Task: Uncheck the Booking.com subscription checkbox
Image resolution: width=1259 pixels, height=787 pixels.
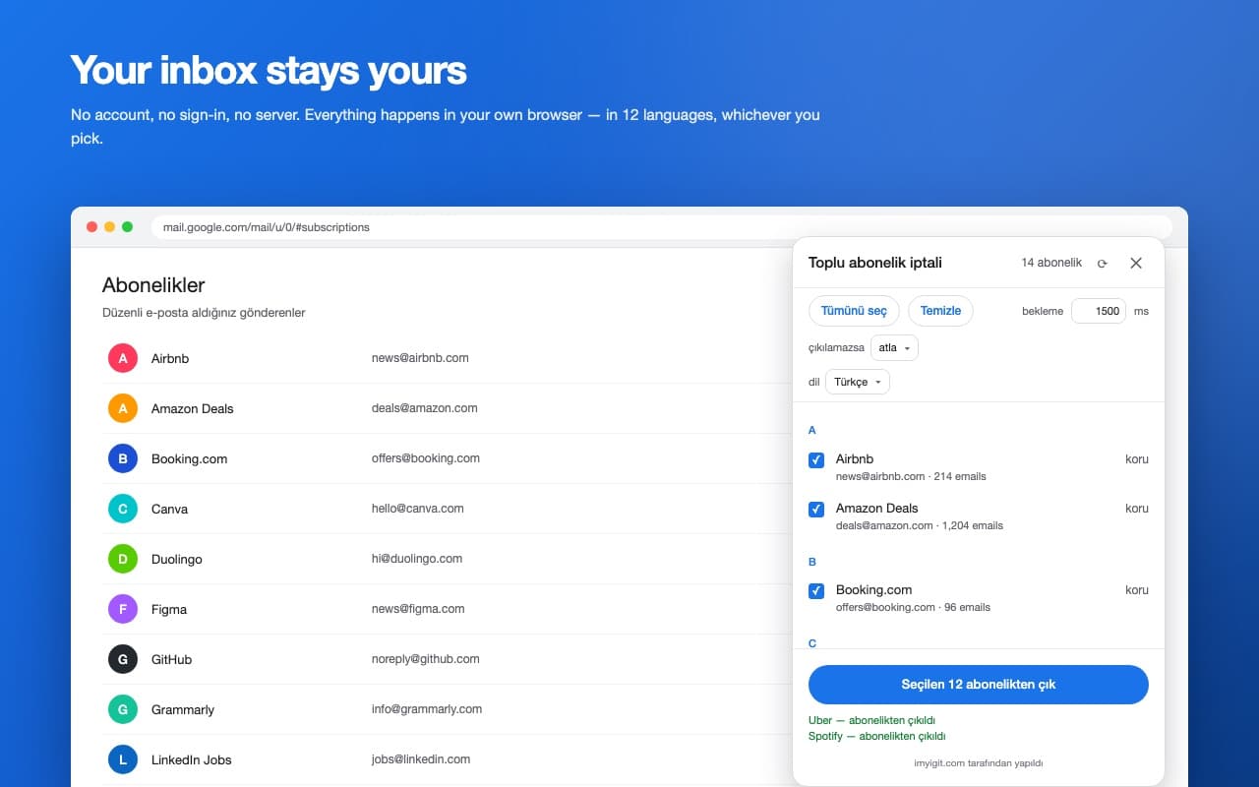Action: pyautogui.click(x=816, y=590)
